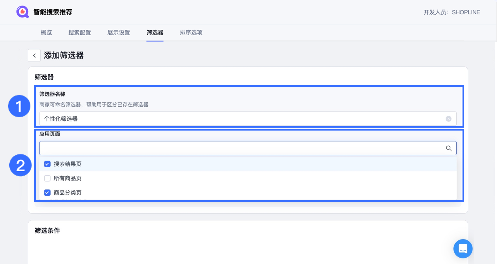The width and height of the screenshot is (497, 264).
Task: Click the magnifier icon in the apply page field
Action: pyautogui.click(x=449, y=148)
